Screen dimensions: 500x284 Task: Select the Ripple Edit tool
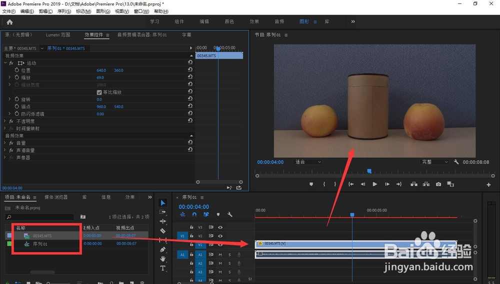point(162,221)
